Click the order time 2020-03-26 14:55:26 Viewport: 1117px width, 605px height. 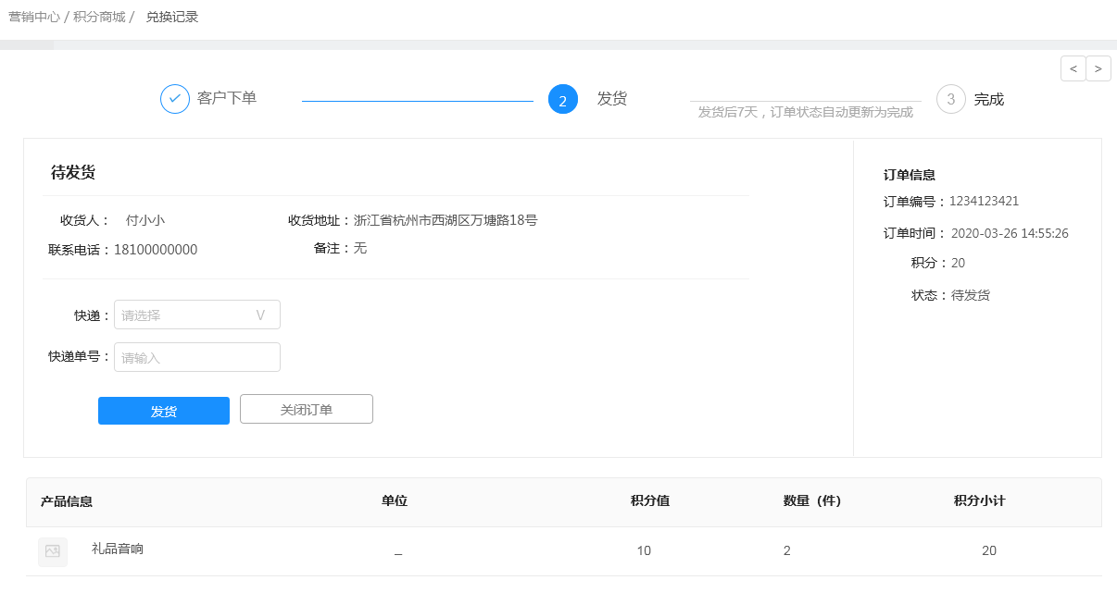(1010, 233)
